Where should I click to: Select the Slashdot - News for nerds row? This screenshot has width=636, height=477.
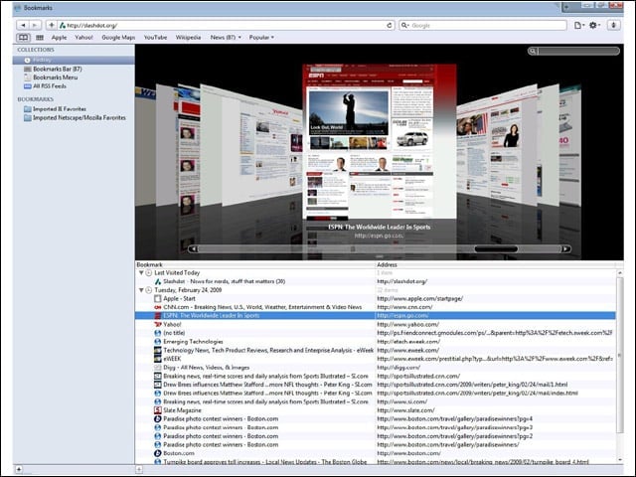point(376,281)
